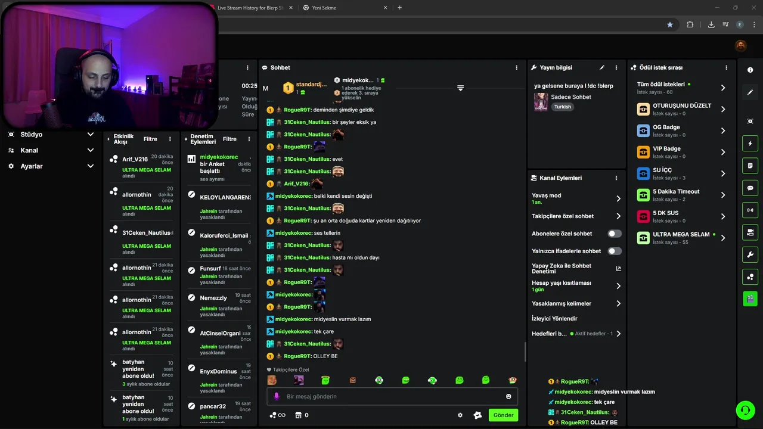
Task: Open Tüm ödül istekleri chevron
Action: (723, 88)
